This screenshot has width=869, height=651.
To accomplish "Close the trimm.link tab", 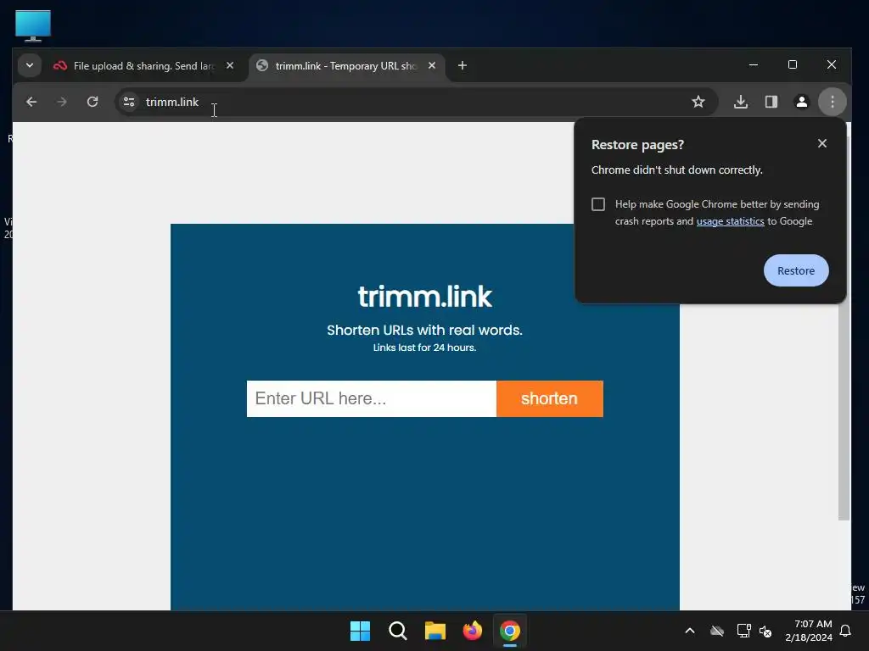I will click(432, 66).
